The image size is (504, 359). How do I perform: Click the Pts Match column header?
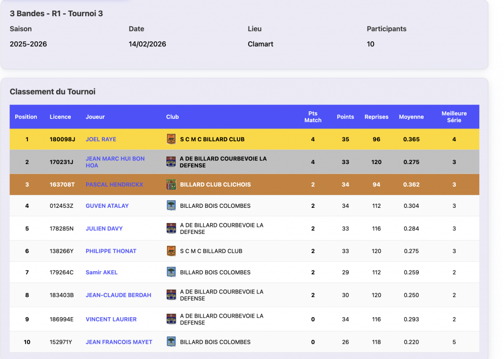(313, 117)
